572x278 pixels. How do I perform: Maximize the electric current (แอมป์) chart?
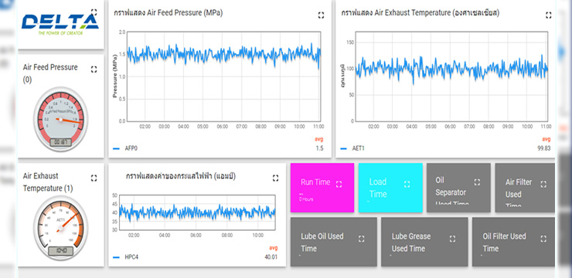coord(275,178)
